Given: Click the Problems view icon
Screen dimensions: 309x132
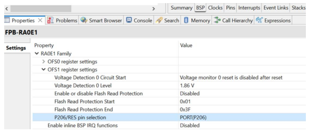Looking at the screenshot, I should 51,20.
